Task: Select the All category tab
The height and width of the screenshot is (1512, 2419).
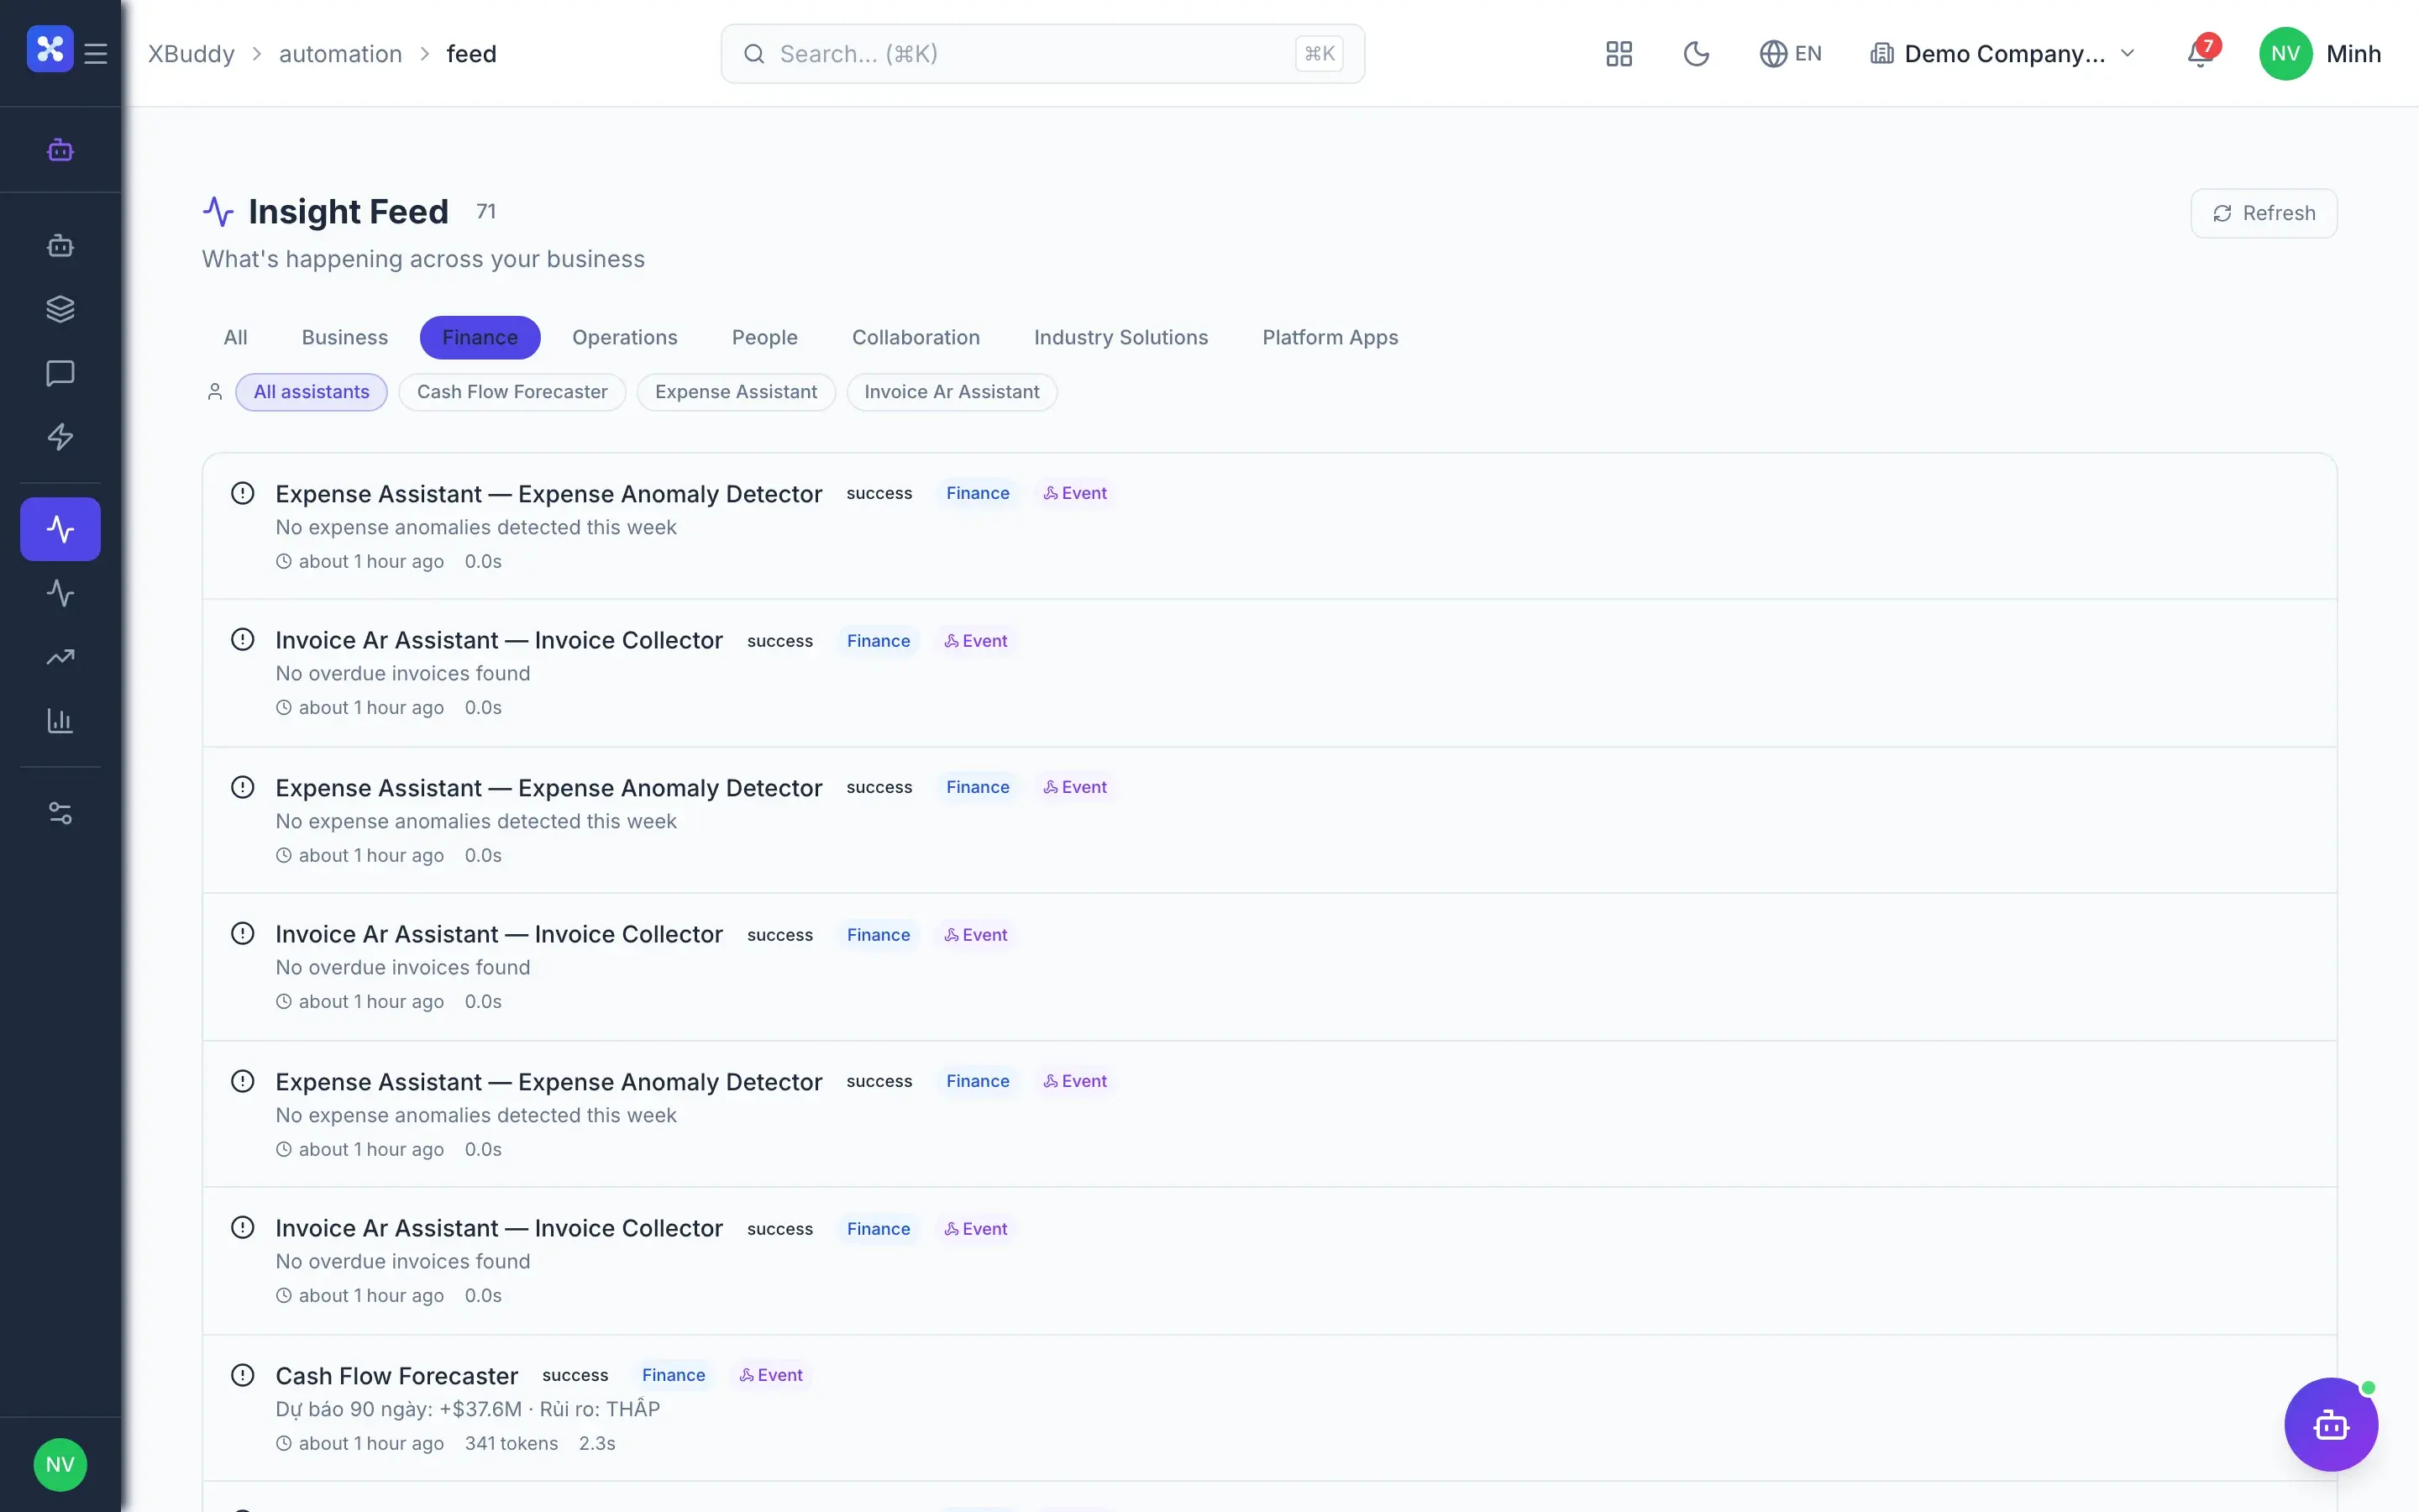Action: pos(235,337)
